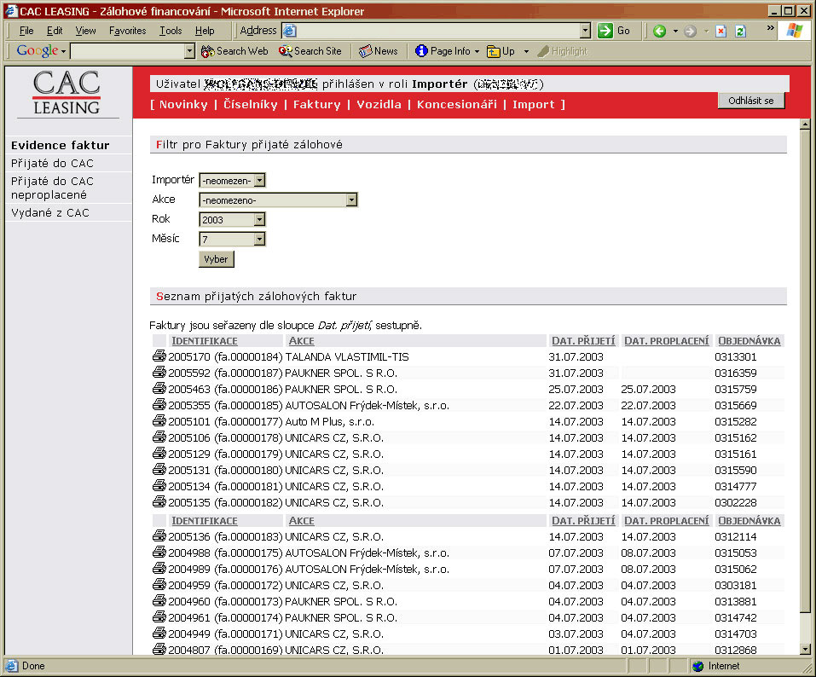Screen dimensions: 816x677
Task: Click printer icon for invoice 2005106
Action: pyautogui.click(x=159, y=437)
